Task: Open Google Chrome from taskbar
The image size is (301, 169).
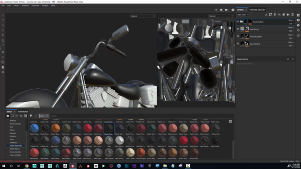Action: [x=27, y=166]
